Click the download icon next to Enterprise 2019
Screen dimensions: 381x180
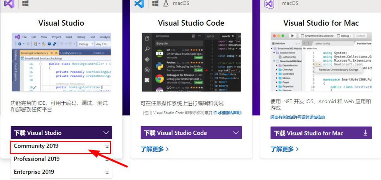click(107, 171)
